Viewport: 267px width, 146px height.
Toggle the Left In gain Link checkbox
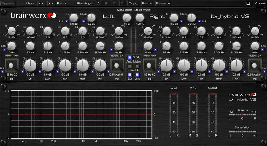click(x=66, y=21)
